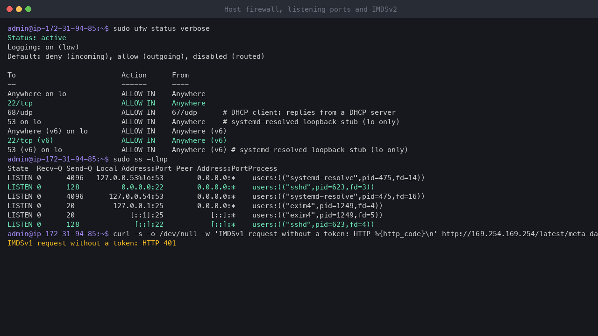The width and height of the screenshot is (598, 336).
Task: Click the 'From' column header in ufw table
Action: coord(180,75)
